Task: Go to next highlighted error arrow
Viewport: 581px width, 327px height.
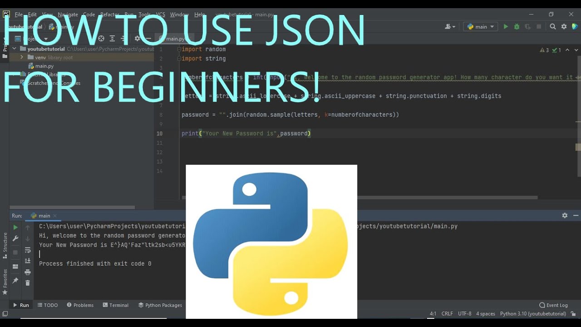Action: click(x=576, y=50)
